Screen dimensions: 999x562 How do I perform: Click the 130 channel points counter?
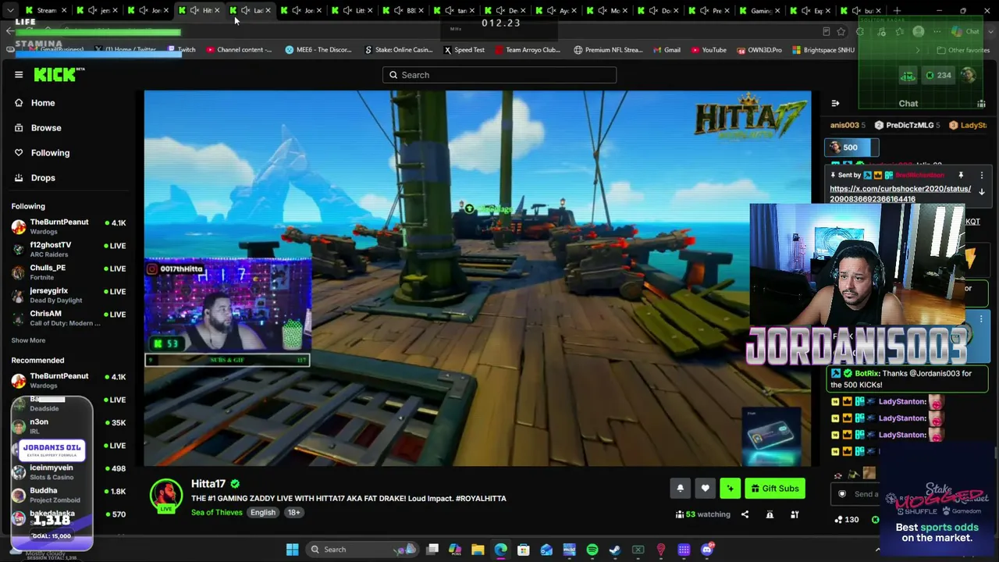click(847, 520)
